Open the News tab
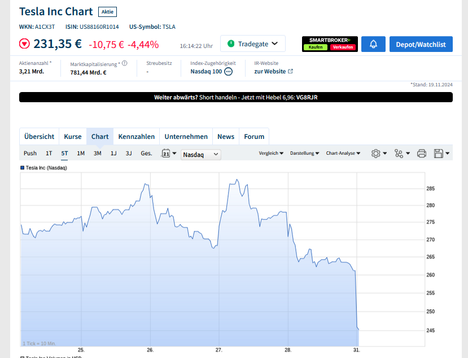 [226, 137]
